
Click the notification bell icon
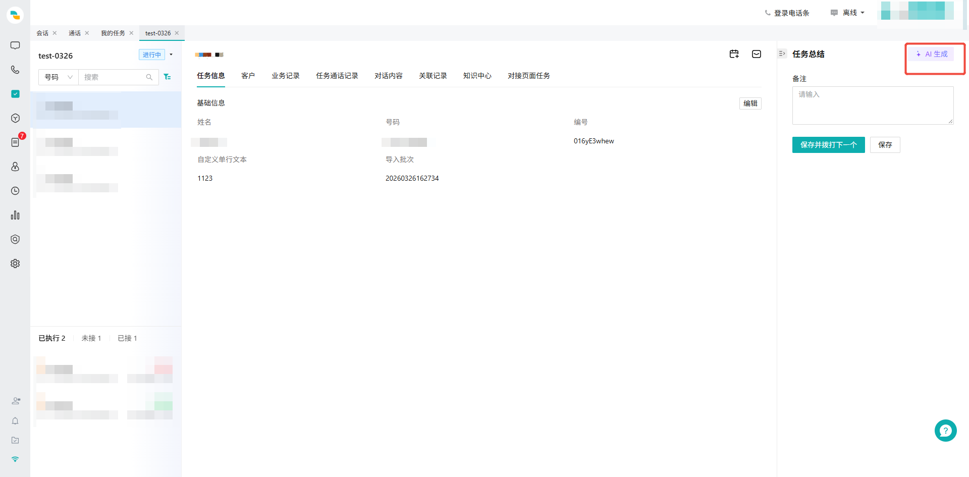tap(15, 421)
